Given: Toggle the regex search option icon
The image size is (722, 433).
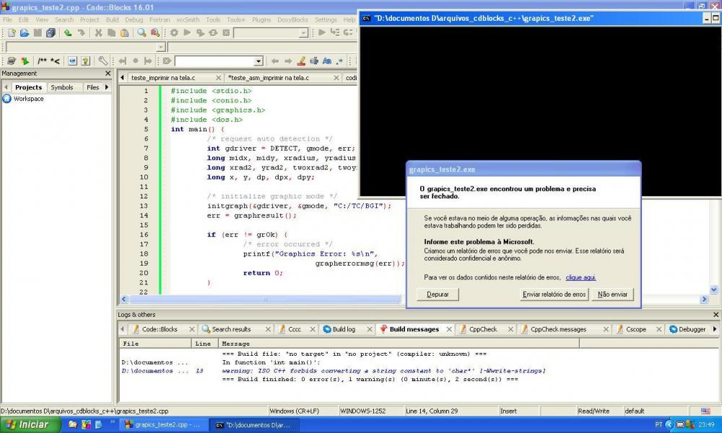Looking at the screenshot, I should click(x=340, y=61).
